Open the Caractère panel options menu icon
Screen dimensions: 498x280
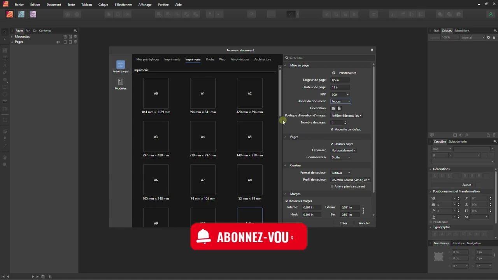(494, 142)
